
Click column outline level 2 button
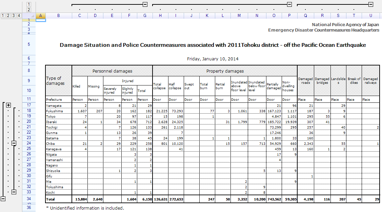click(29, 9)
